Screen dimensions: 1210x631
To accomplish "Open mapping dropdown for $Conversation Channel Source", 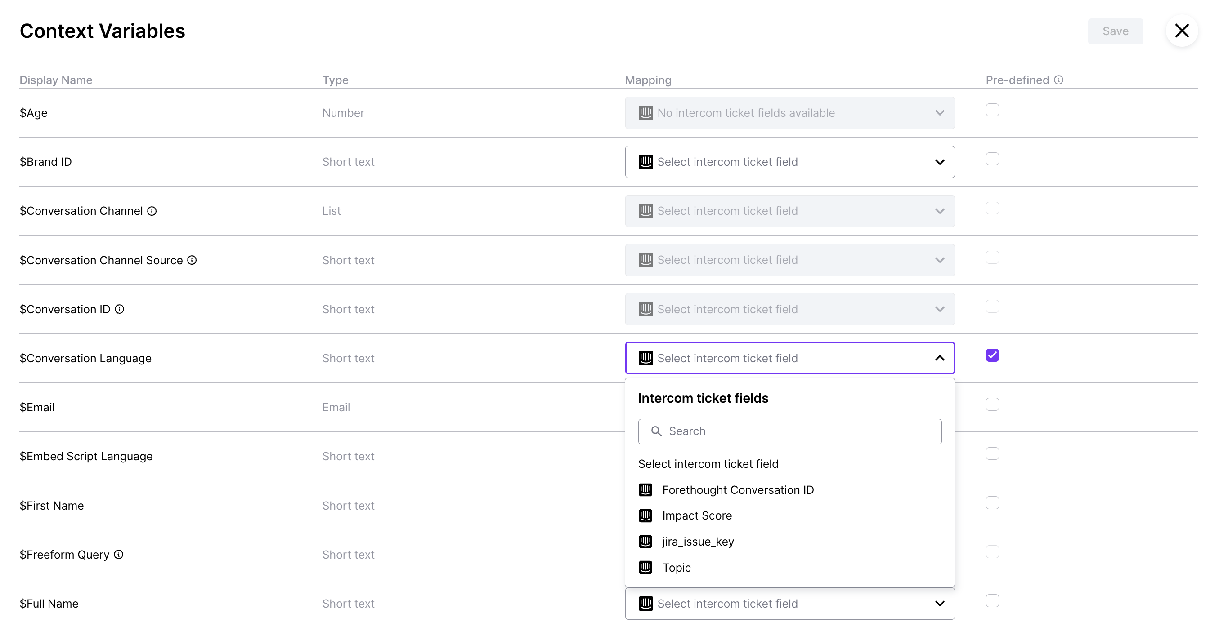I will [789, 260].
